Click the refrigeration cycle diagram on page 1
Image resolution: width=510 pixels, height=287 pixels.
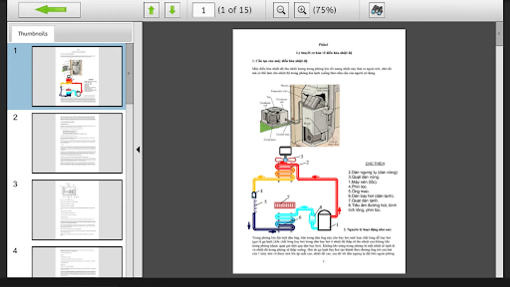click(293, 191)
